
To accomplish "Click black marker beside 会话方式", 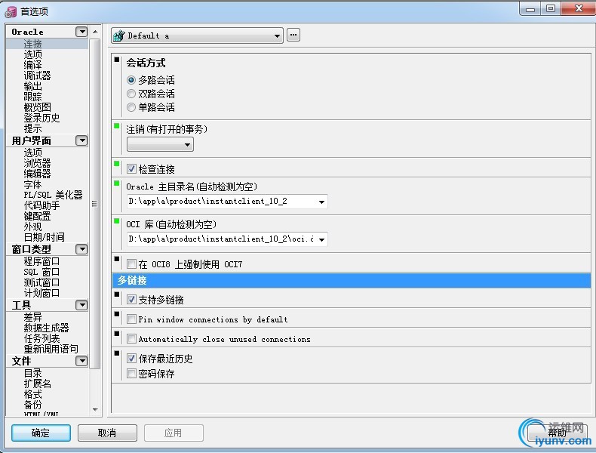I will click(117, 60).
